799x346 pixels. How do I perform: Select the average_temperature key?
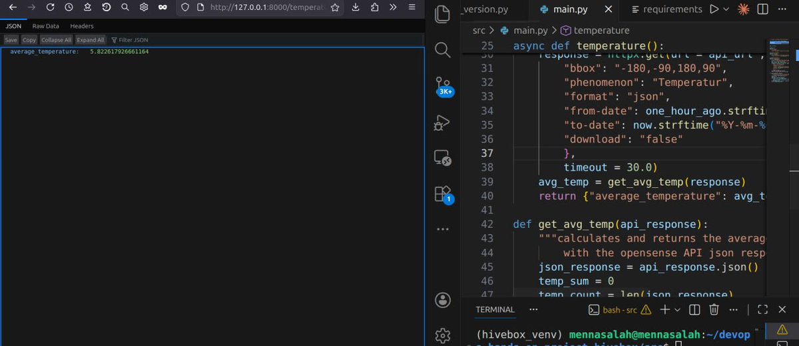(44, 51)
